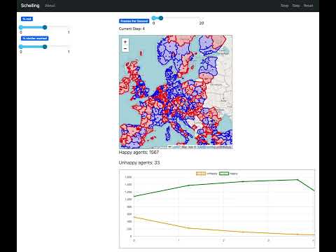Toggle the happy legend swatch in chart
Screen dimensions: 336x252
tap(224, 174)
